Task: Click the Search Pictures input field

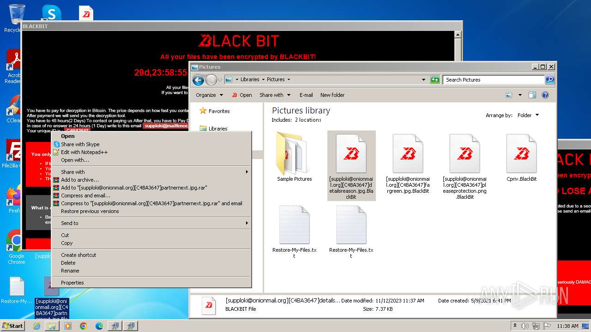Action: (494, 80)
